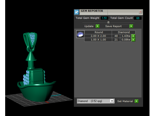The height and width of the screenshot is (116, 155).
Task: Click the 'Total Gem Count' label
Action: click(121, 18)
